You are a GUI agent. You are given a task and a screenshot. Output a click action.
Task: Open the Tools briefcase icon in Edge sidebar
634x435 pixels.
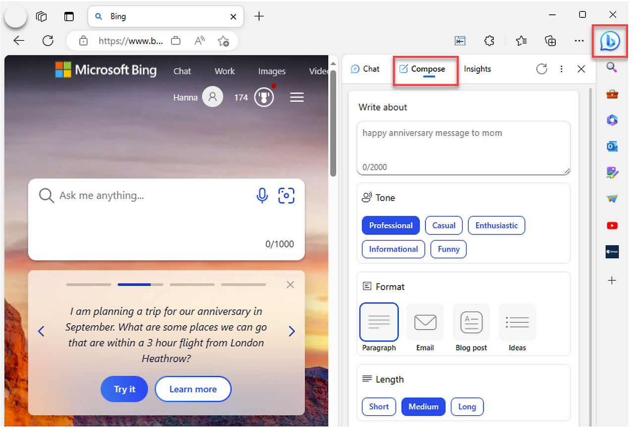pos(612,94)
